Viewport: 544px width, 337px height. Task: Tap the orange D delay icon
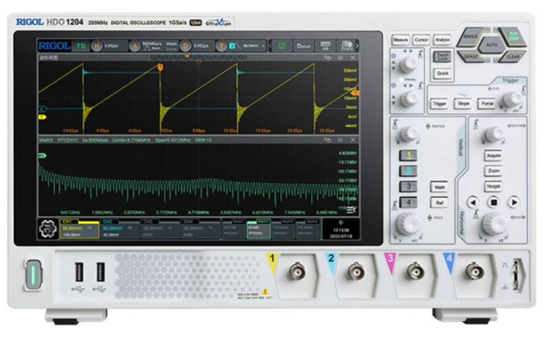(186, 46)
